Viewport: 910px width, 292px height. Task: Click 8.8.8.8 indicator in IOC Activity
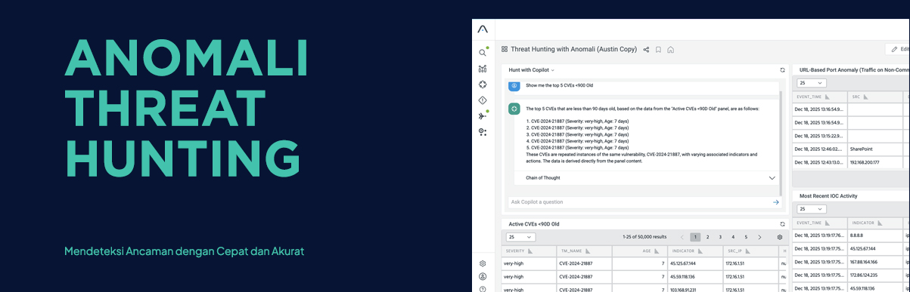coord(876,235)
